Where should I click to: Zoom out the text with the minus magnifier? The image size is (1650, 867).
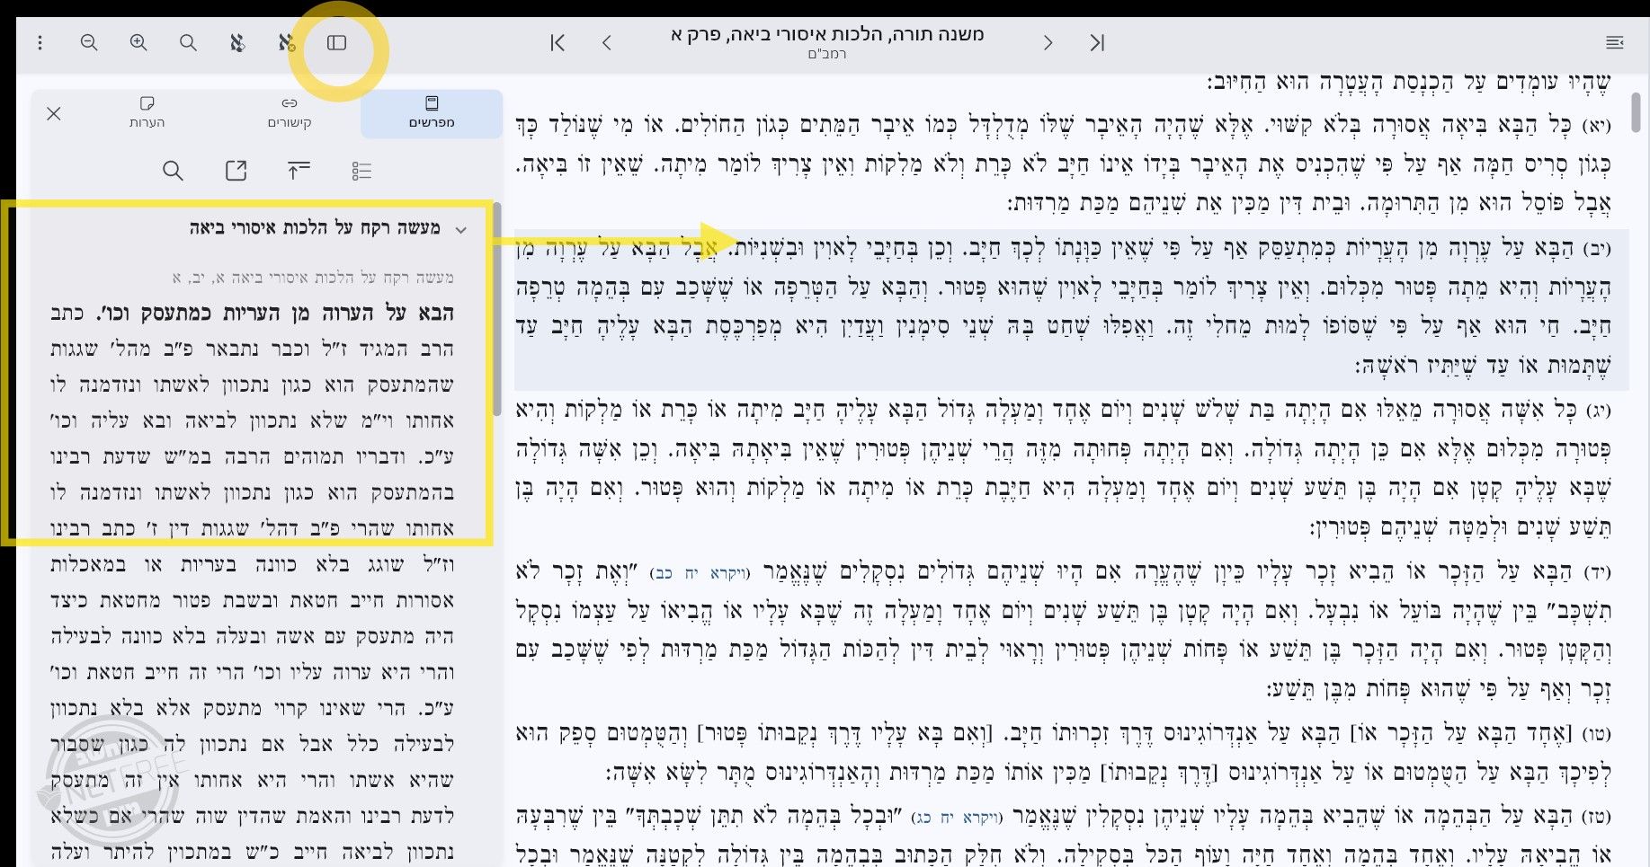pyautogui.click(x=89, y=43)
